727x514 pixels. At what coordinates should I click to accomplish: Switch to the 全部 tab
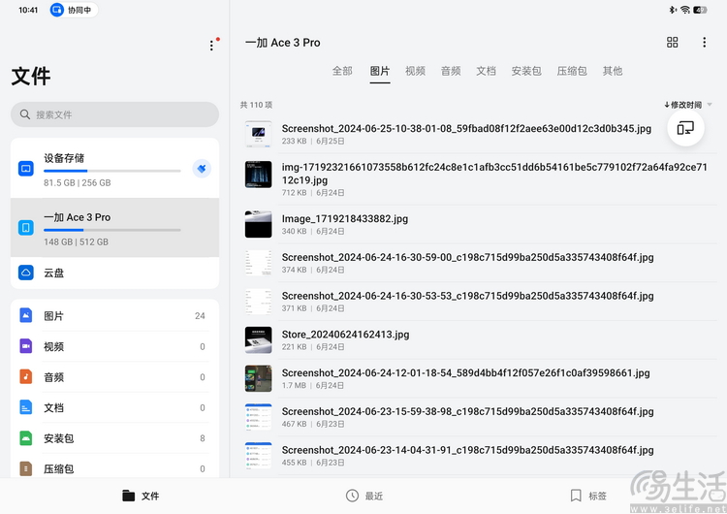[x=342, y=71]
